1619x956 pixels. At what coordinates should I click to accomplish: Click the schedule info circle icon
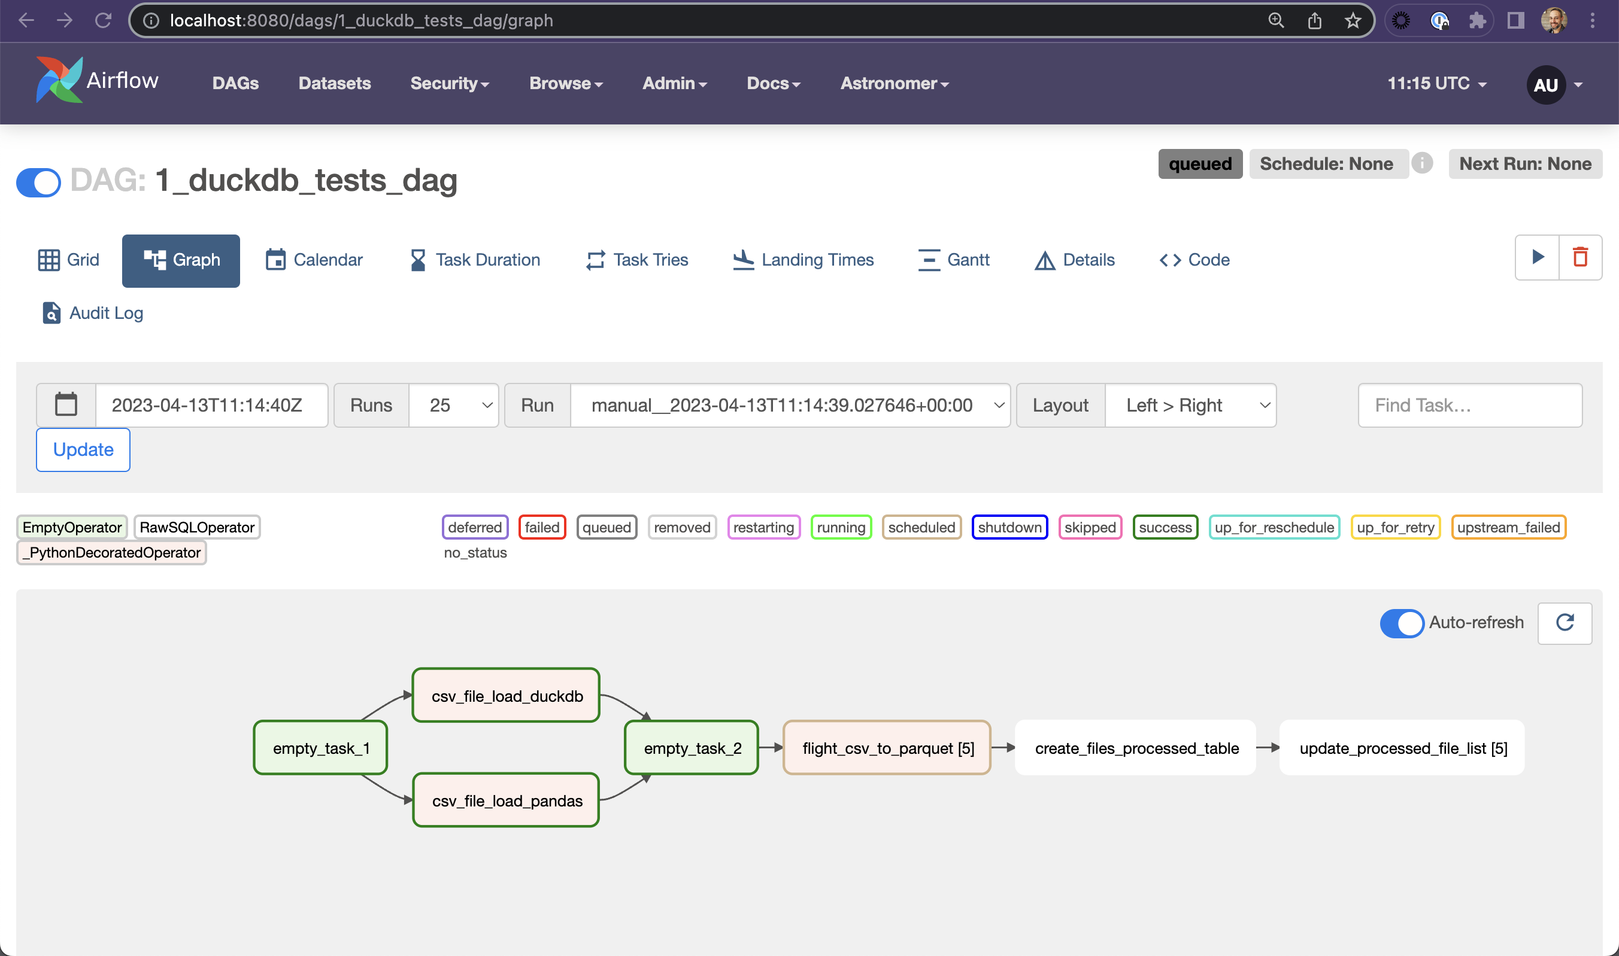coord(1421,163)
